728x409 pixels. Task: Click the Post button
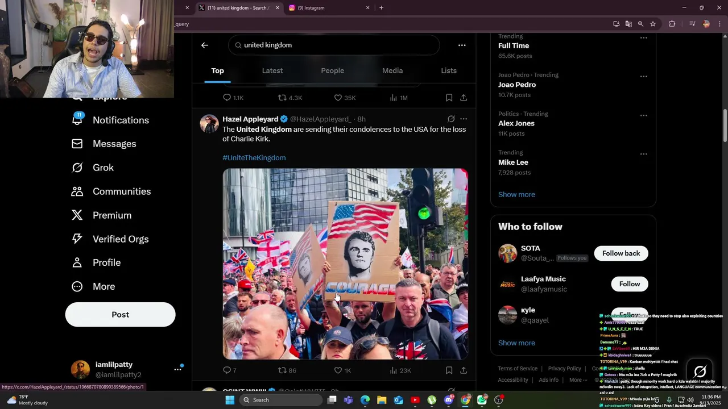click(x=121, y=315)
